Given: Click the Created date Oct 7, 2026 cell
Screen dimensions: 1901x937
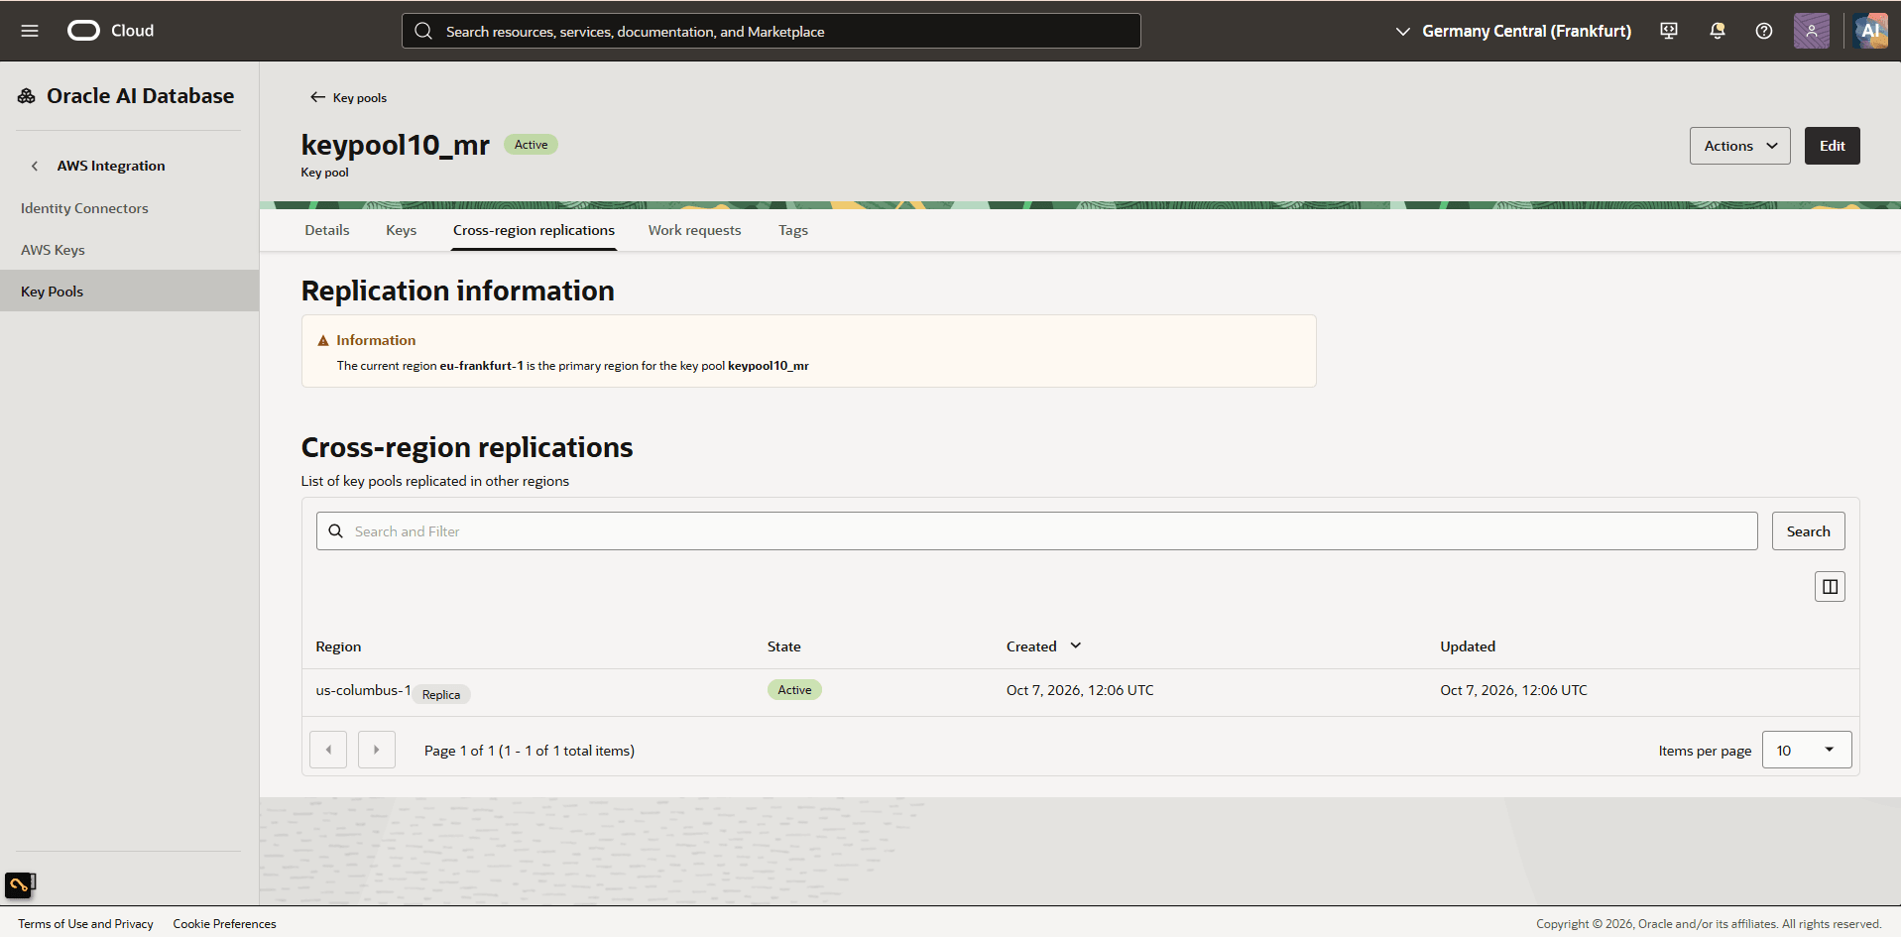Looking at the screenshot, I should [1080, 690].
